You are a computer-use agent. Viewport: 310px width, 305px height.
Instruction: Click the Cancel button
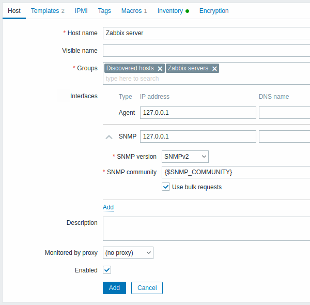(x=147, y=288)
